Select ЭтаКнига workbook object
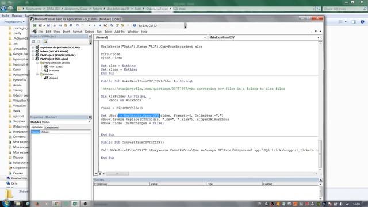The height and width of the screenshot is (207, 368). click(x=54, y=70)
